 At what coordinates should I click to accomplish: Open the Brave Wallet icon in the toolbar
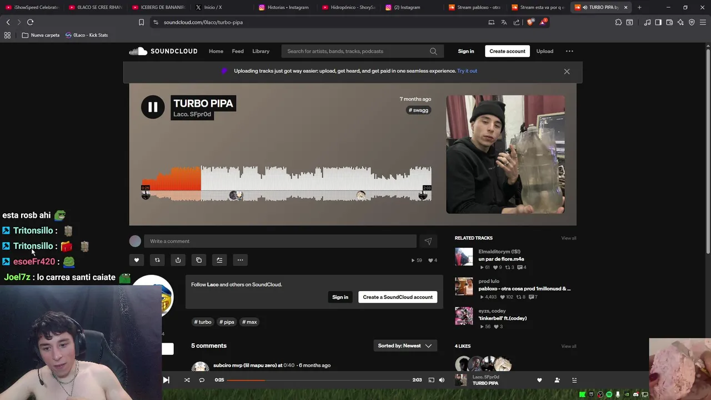[669, 22]
